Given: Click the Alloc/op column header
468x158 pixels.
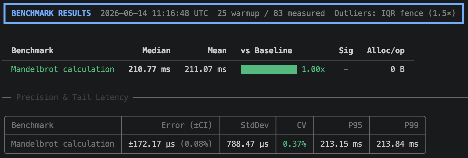Looking at the screenshot, I should coord(386,51).
